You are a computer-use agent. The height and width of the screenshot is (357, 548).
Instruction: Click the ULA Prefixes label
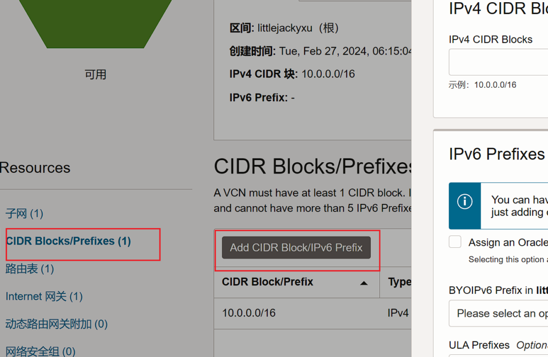pos(479,345)
